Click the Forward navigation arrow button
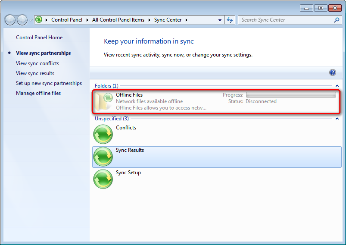The width and height of the screenshot is (346, 245). [22, 20]
